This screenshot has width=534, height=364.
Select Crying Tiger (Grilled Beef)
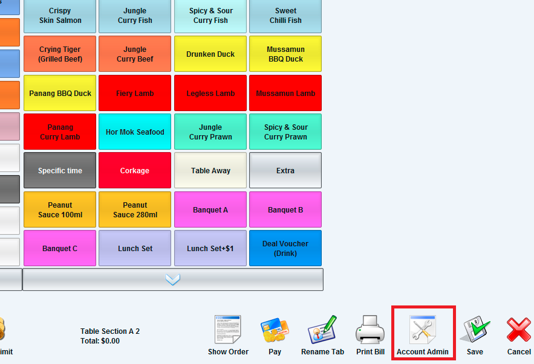(x=60, y=54)
